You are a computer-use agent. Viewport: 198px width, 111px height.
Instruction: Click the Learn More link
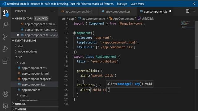137,4
